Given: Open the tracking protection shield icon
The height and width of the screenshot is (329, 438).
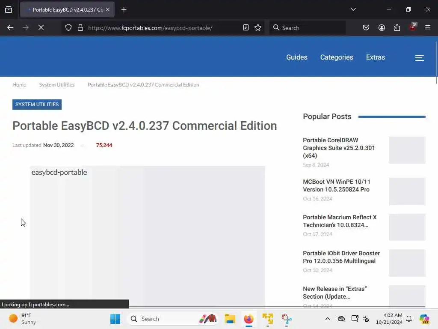Looking at the screenshot, I should pyautogui.click(x=68, y=28).
